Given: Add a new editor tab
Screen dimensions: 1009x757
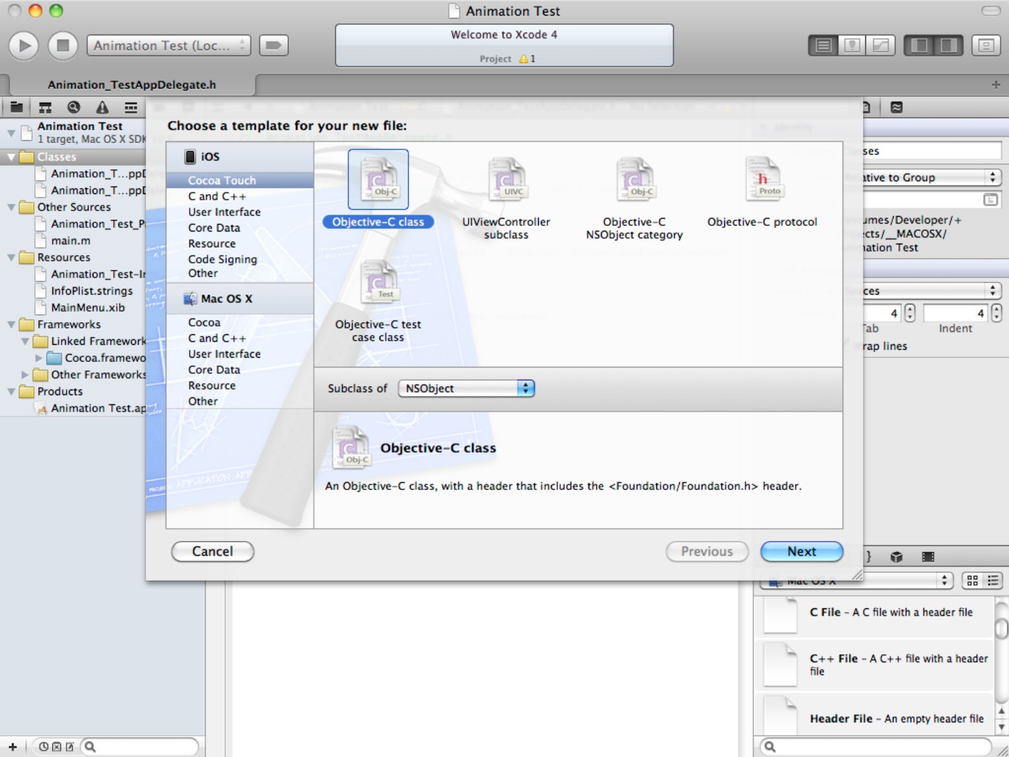Looking at the screenshot, I should 996,84.
